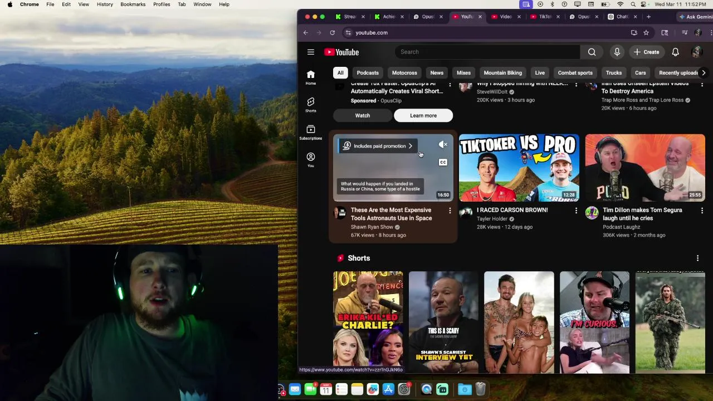The width and height of the screenshot is (713, 401).
Task: Go back in browser history
Action: [x=305, y=33]
